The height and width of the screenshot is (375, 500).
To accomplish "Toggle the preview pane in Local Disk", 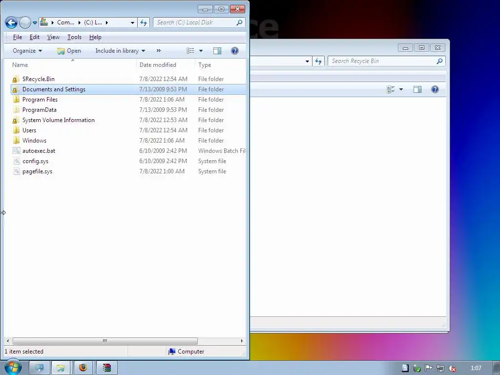I will pyautogui.click(x=217, y=51).
